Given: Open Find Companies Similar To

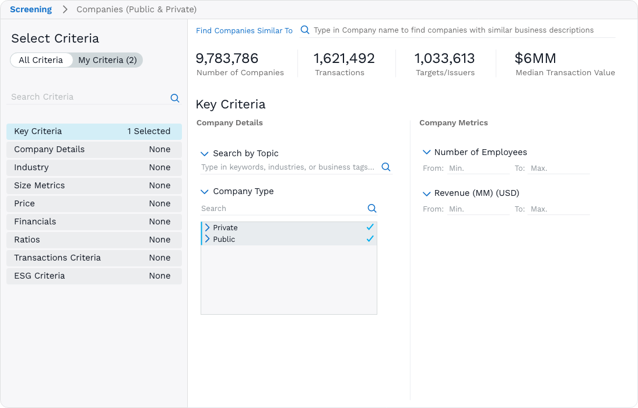Looking at the screenshot, I should pyautogui.click(x=244, y=30).
